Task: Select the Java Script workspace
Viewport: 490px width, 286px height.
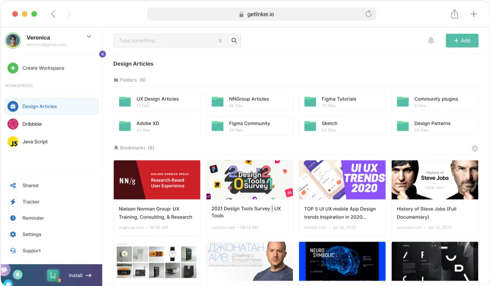Action: coord(52,142)
